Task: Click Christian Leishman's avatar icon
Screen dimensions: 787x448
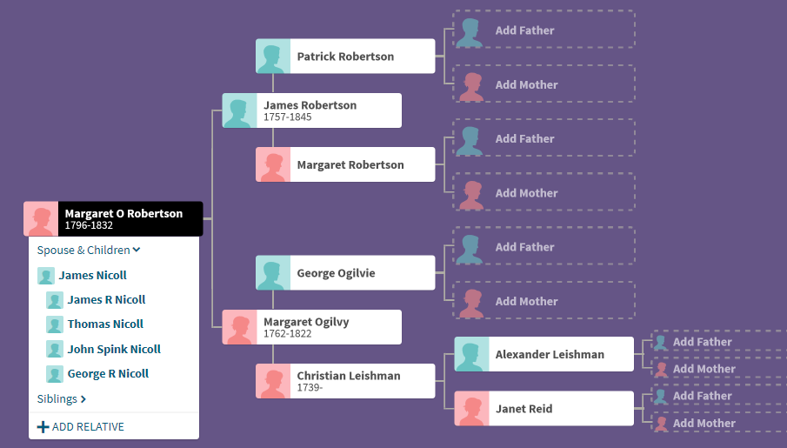Action: (273, 381)
